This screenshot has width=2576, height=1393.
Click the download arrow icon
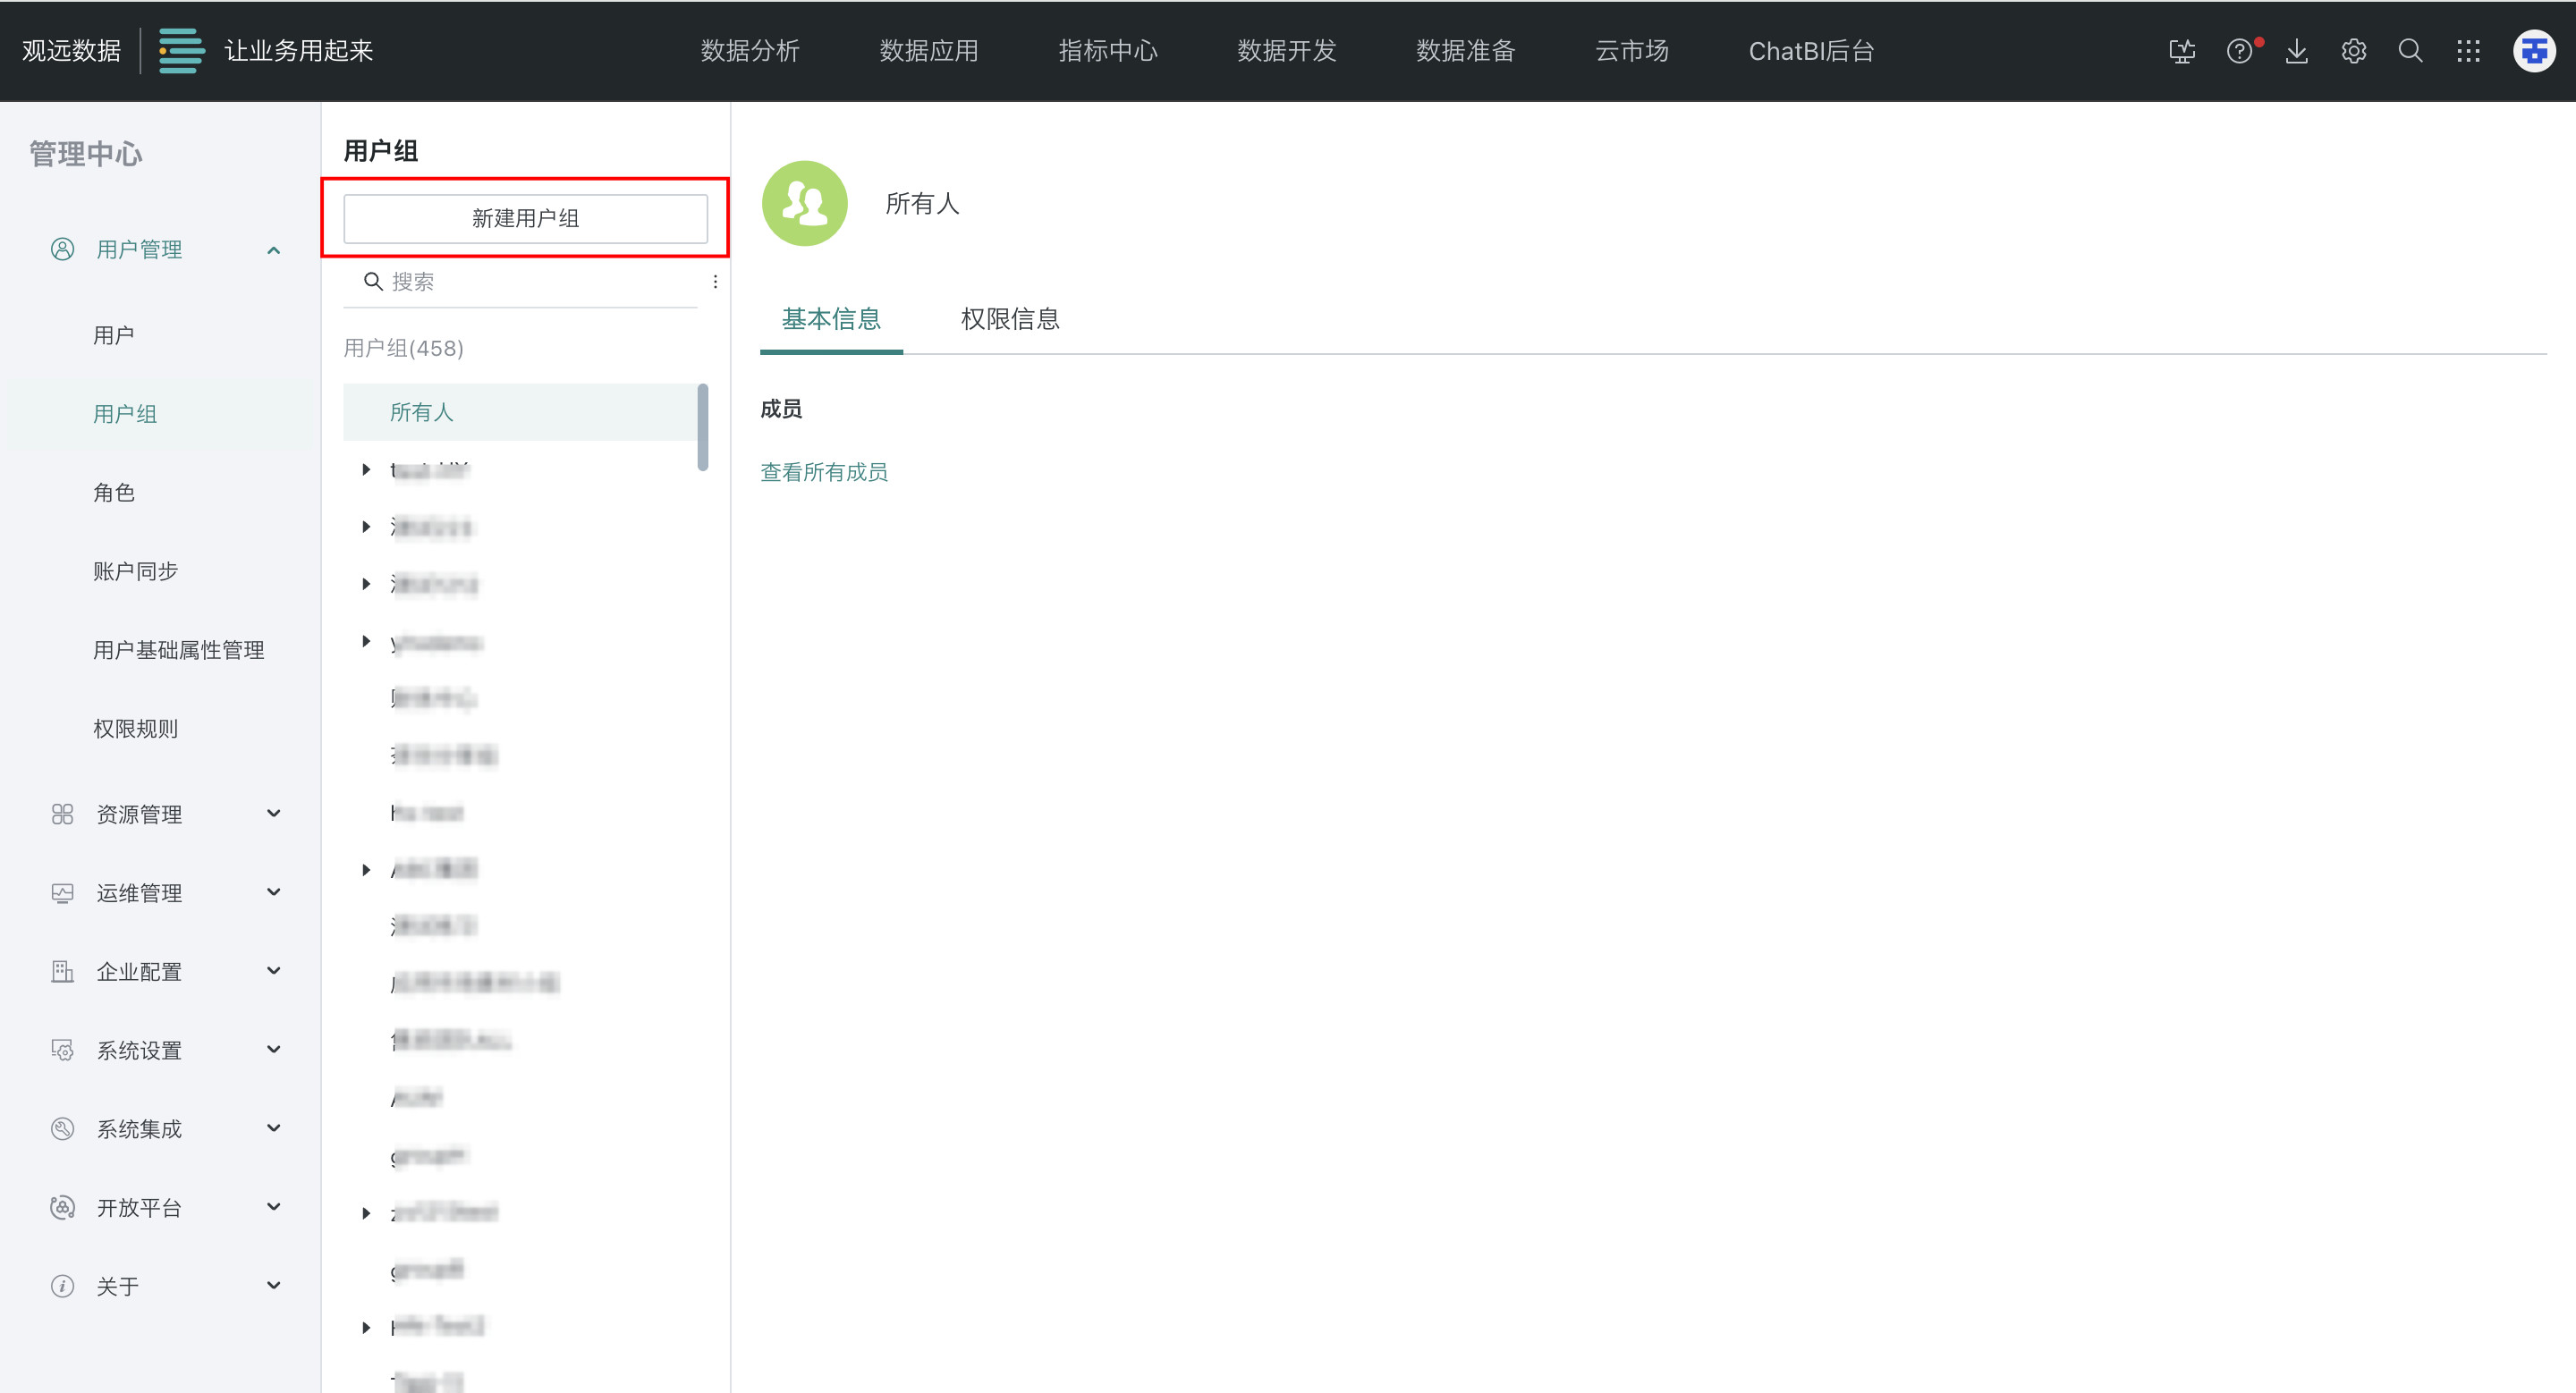tap(2296, 51)
